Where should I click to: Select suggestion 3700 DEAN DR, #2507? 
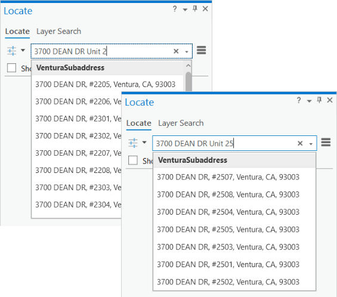coord(234,177)
